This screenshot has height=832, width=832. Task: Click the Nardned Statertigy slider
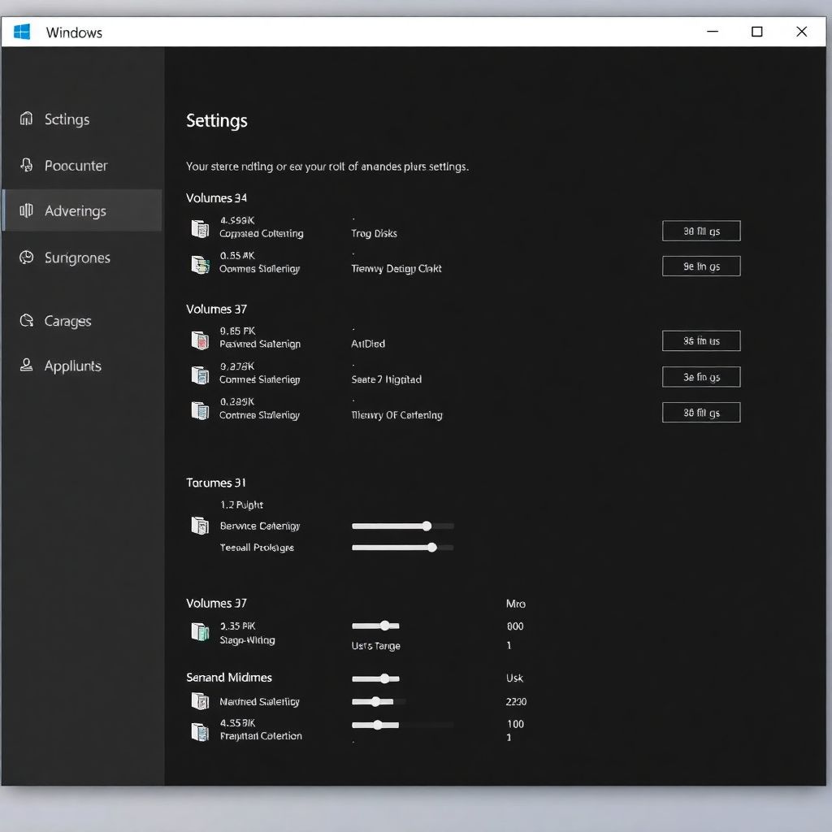click(x=375, y=701)
